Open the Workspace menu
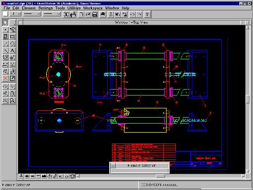253x190 pixels. [93, 8]
